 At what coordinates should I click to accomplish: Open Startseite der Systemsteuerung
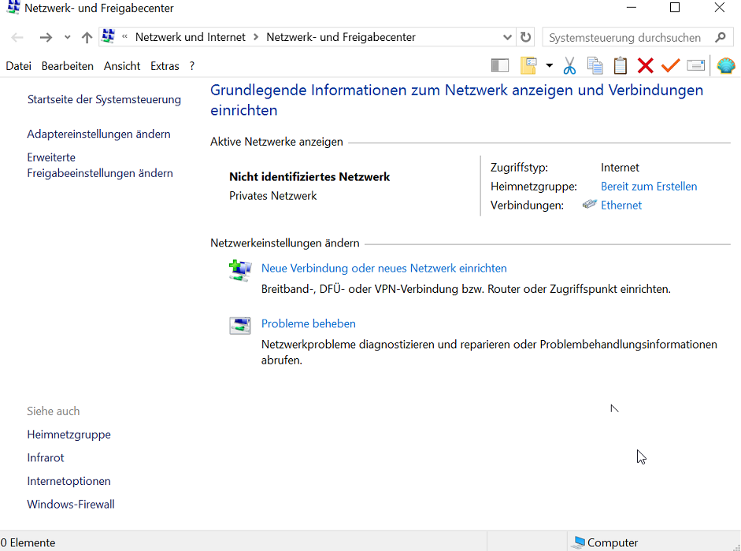coord(104,99)
